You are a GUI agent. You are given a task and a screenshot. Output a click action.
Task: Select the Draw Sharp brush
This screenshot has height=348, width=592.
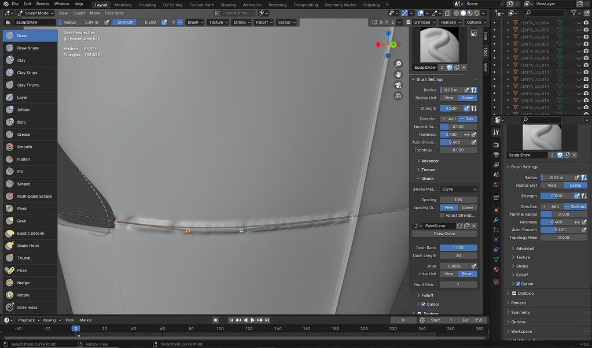coord(30,48)
